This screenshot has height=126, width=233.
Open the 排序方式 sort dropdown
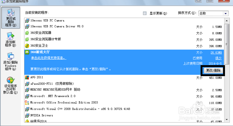tap(213, 13)
